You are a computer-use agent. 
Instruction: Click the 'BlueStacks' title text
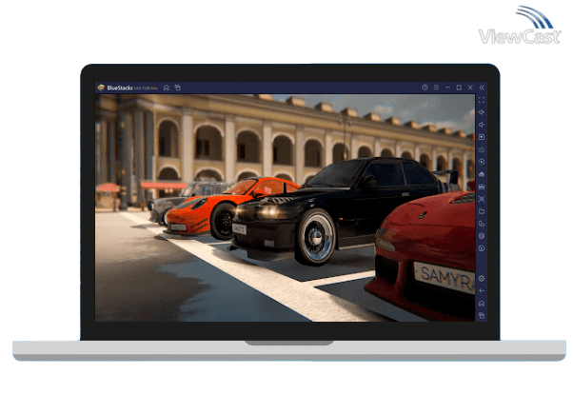(120, 89)
